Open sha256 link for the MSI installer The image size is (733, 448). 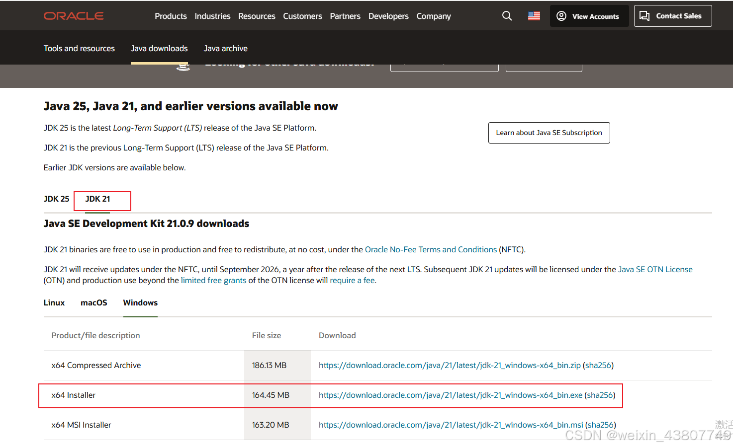(601, 425)
